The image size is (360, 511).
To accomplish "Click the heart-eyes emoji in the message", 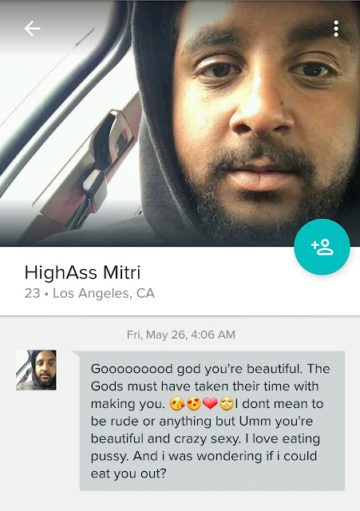I will pyautogui.click(x=194, y=404).
